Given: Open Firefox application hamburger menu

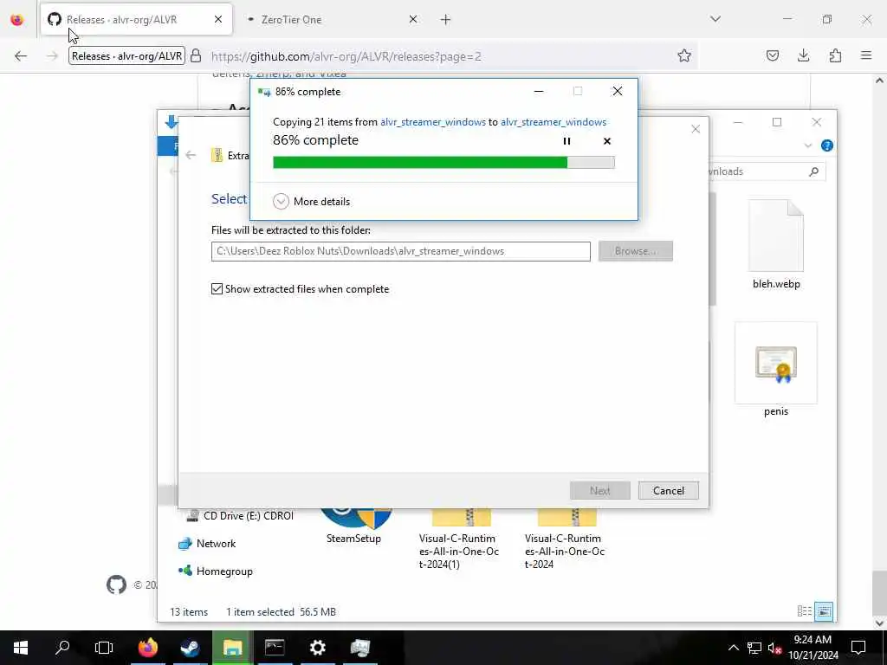Looking at the screenshot, I should pyautogui.click(x=866, y=55).
